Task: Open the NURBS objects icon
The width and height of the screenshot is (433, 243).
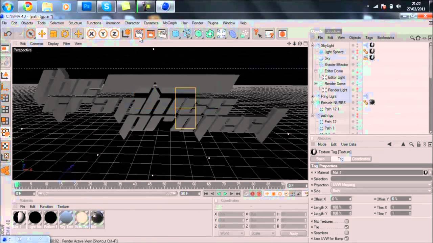Action: pos(199,34)
